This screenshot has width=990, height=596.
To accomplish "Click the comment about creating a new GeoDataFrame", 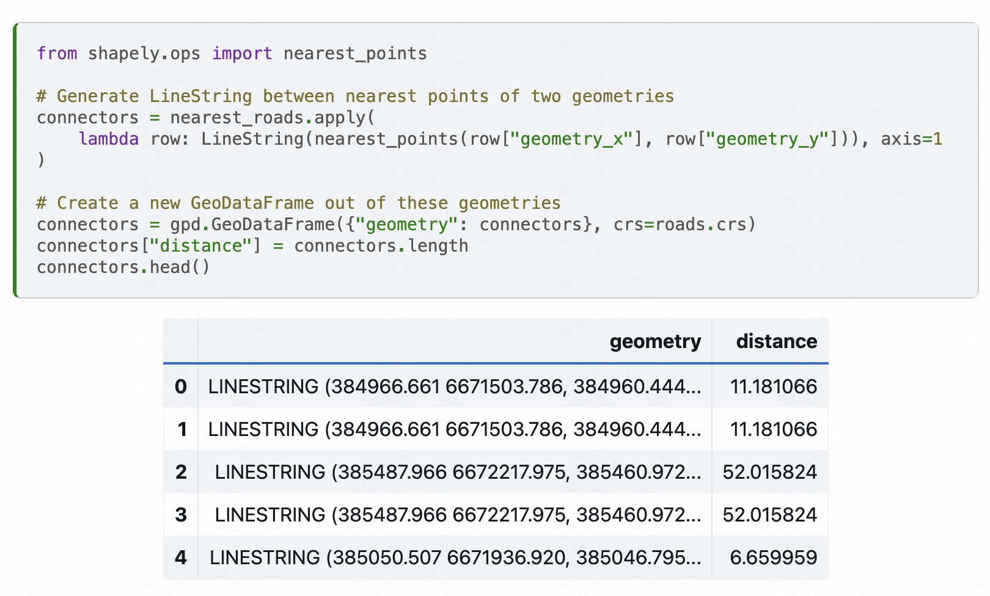I will click(298, 203).
